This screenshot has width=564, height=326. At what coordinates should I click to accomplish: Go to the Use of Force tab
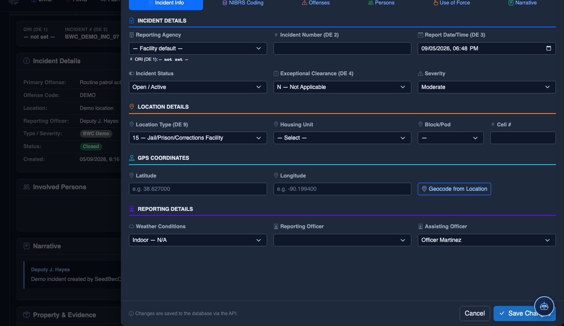click(452, 3)
